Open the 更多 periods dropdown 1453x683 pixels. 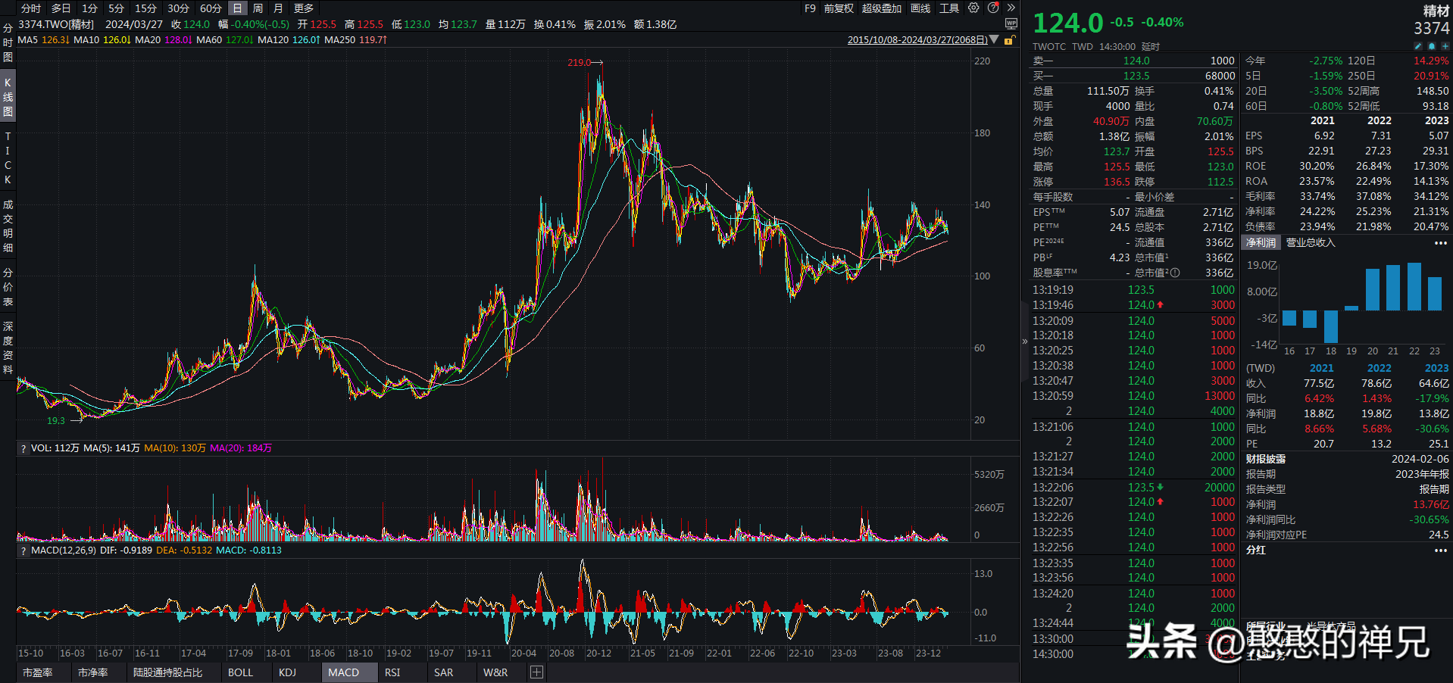(x=304, y=8)
